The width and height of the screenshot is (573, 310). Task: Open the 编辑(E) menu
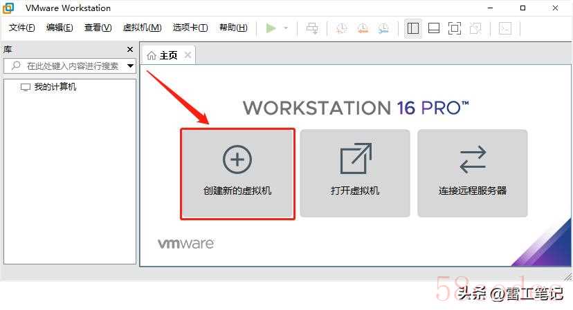(60, 28)
